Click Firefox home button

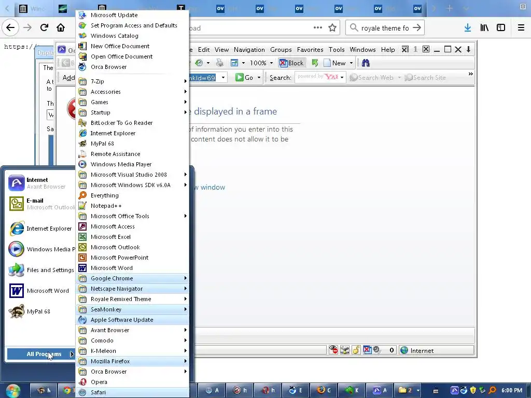(61, 28)
